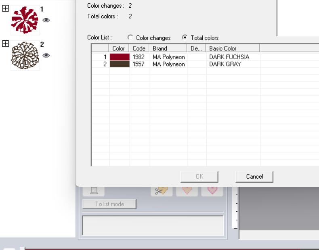Pick the dark gray color swatch
319x250 pixels.
(120, 64)
